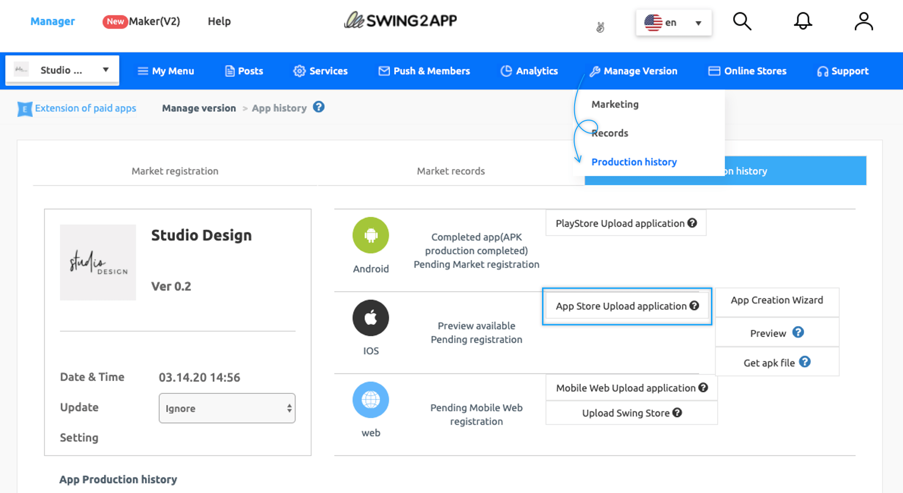Click the US flag language icon
Image resolution: width=903 pixels, height=493 pixels.
653,23
